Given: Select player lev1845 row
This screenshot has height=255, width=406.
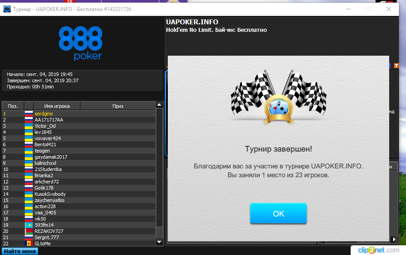Looking at the screenshot, I should [x=79, y=132].
